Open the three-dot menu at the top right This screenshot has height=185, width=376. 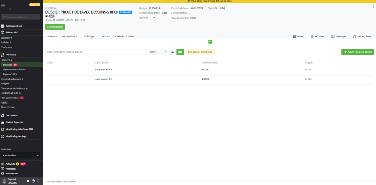point(373,7)
